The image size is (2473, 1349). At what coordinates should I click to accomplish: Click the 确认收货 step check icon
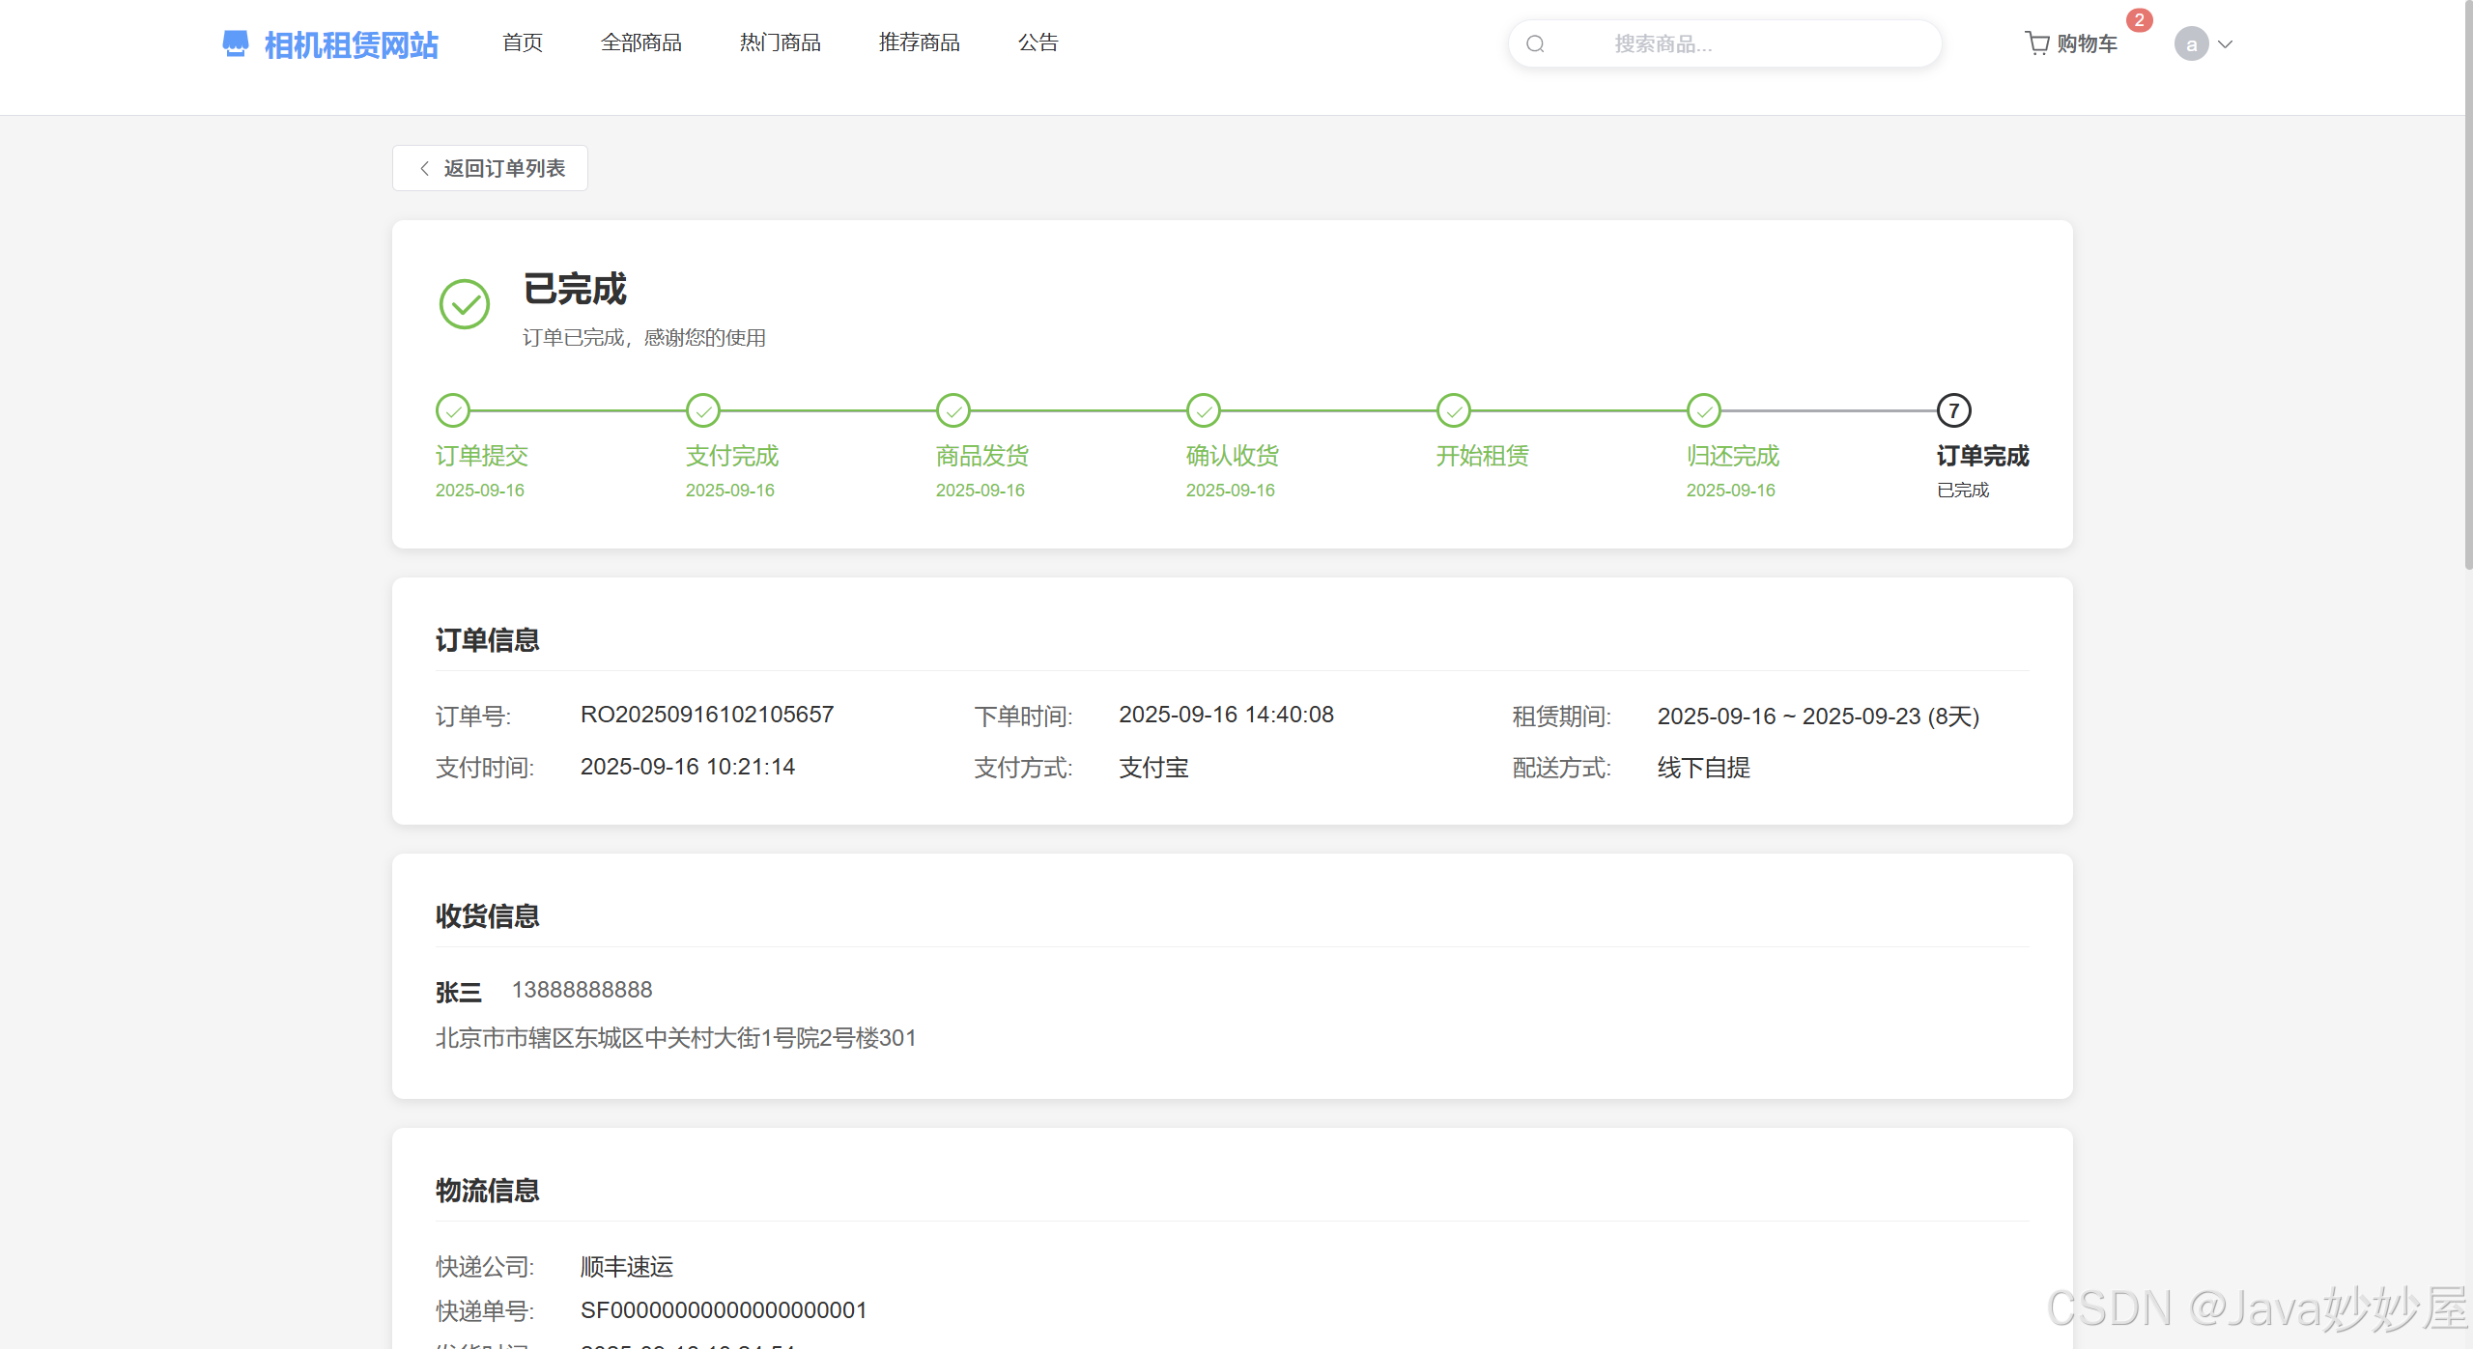click(x=1204, y=410)
